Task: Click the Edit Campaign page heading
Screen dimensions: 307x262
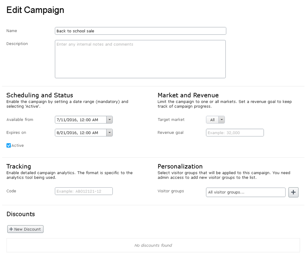Action: point(35,10)
